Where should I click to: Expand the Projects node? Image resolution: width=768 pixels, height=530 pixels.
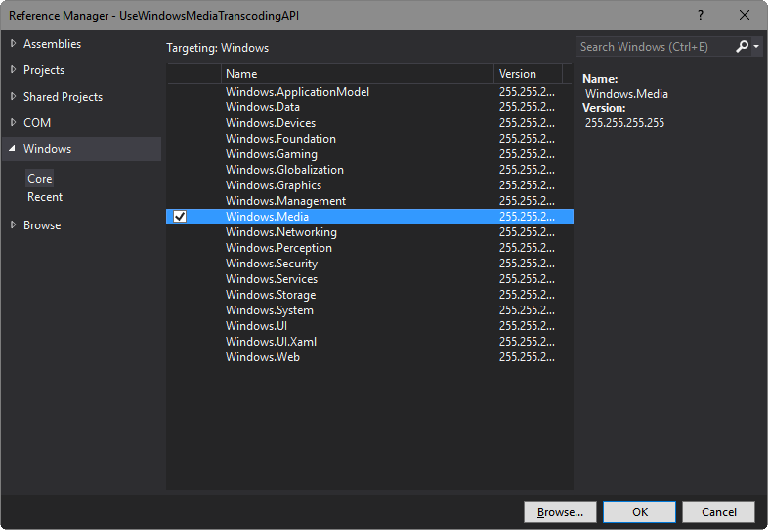click(13, 70)
